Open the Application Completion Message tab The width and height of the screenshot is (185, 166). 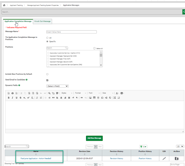18,21
